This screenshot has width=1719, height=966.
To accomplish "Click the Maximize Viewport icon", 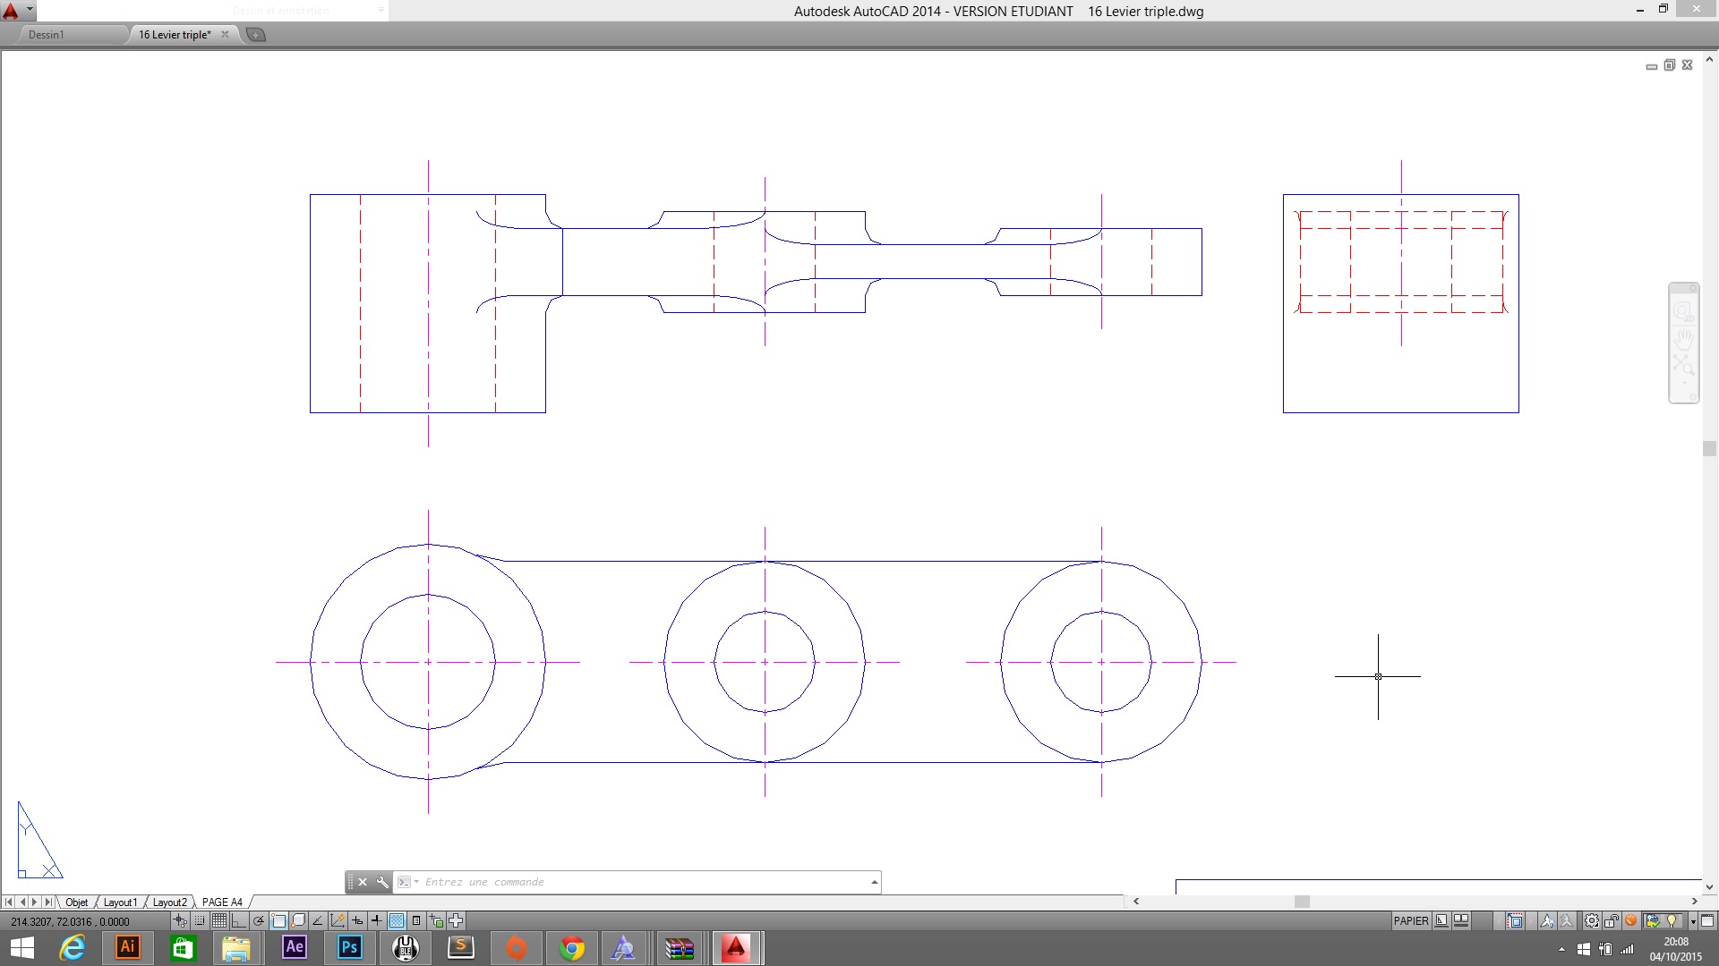I will [x=1515, y=920].
